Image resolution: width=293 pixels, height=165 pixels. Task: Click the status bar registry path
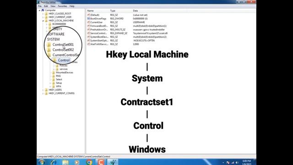pyautogui.click(x=74, y=157)
